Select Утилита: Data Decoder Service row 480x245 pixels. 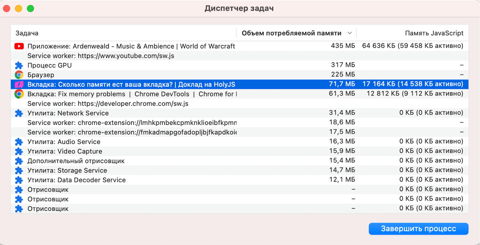point(239,180)
